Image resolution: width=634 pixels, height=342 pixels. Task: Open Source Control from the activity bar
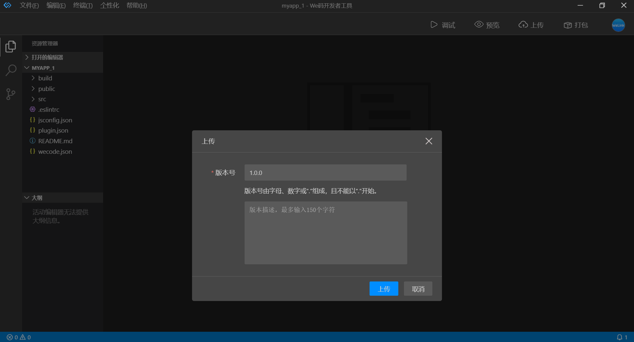10,94
